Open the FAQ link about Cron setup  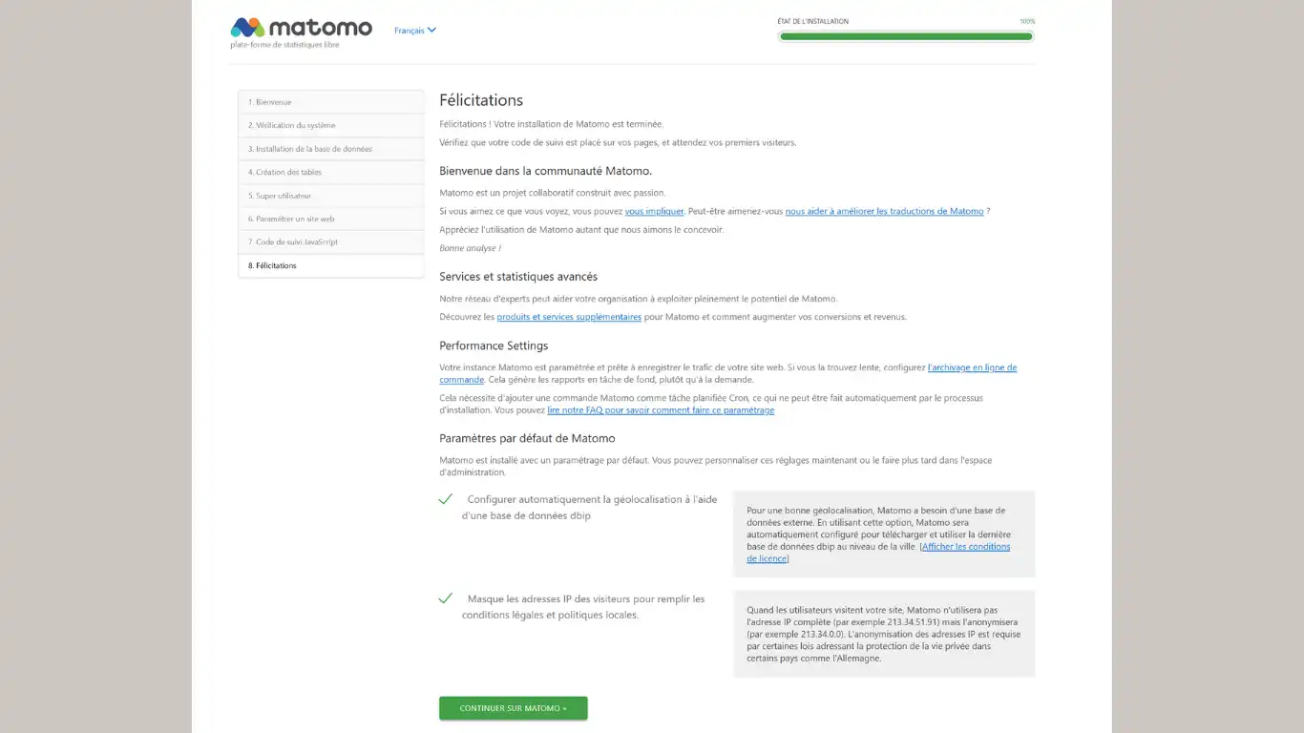661,410
